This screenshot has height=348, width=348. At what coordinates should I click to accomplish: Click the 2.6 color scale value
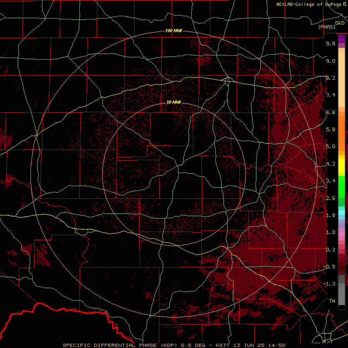[x=331, y=198]
